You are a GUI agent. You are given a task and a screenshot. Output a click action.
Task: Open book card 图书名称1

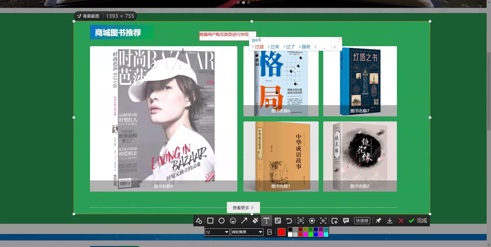[281, 156]
